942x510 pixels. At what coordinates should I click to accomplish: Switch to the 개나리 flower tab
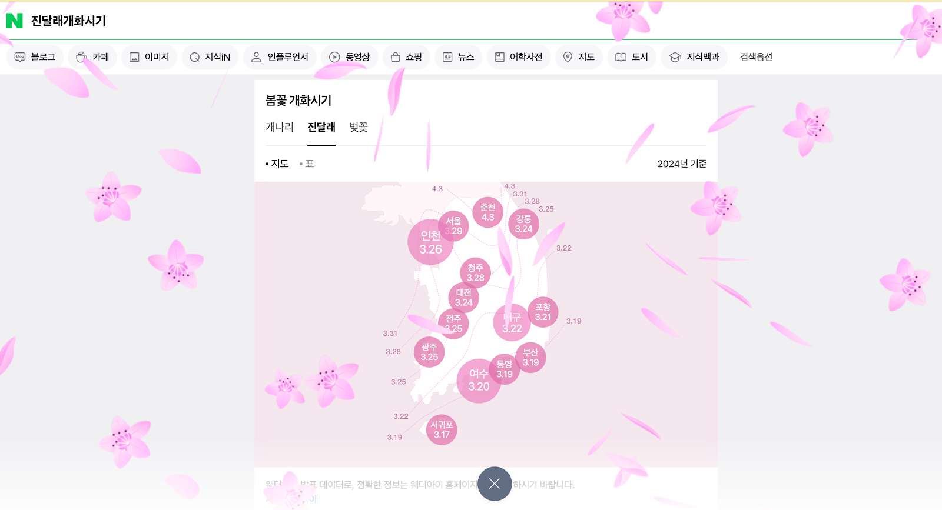point(280,127)
